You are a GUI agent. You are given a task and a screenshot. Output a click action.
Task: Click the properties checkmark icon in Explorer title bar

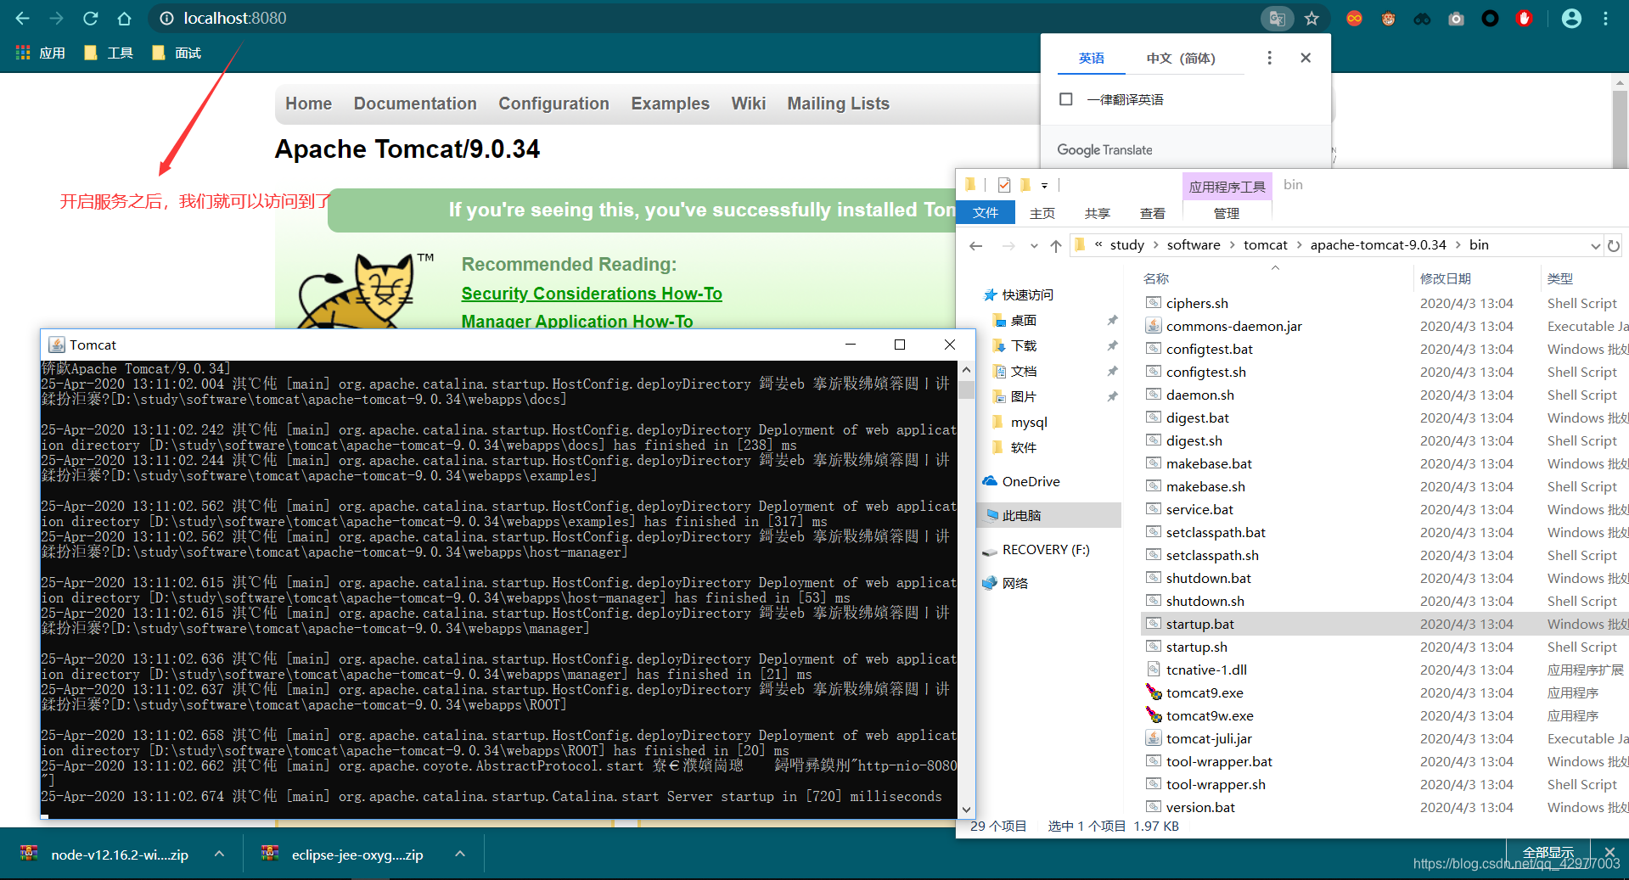point(1004,184)
